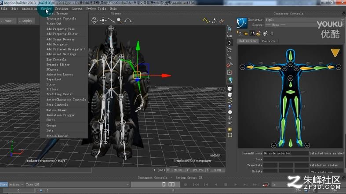
Task: Click the X translation field 35.95
Action: point(178,170)
